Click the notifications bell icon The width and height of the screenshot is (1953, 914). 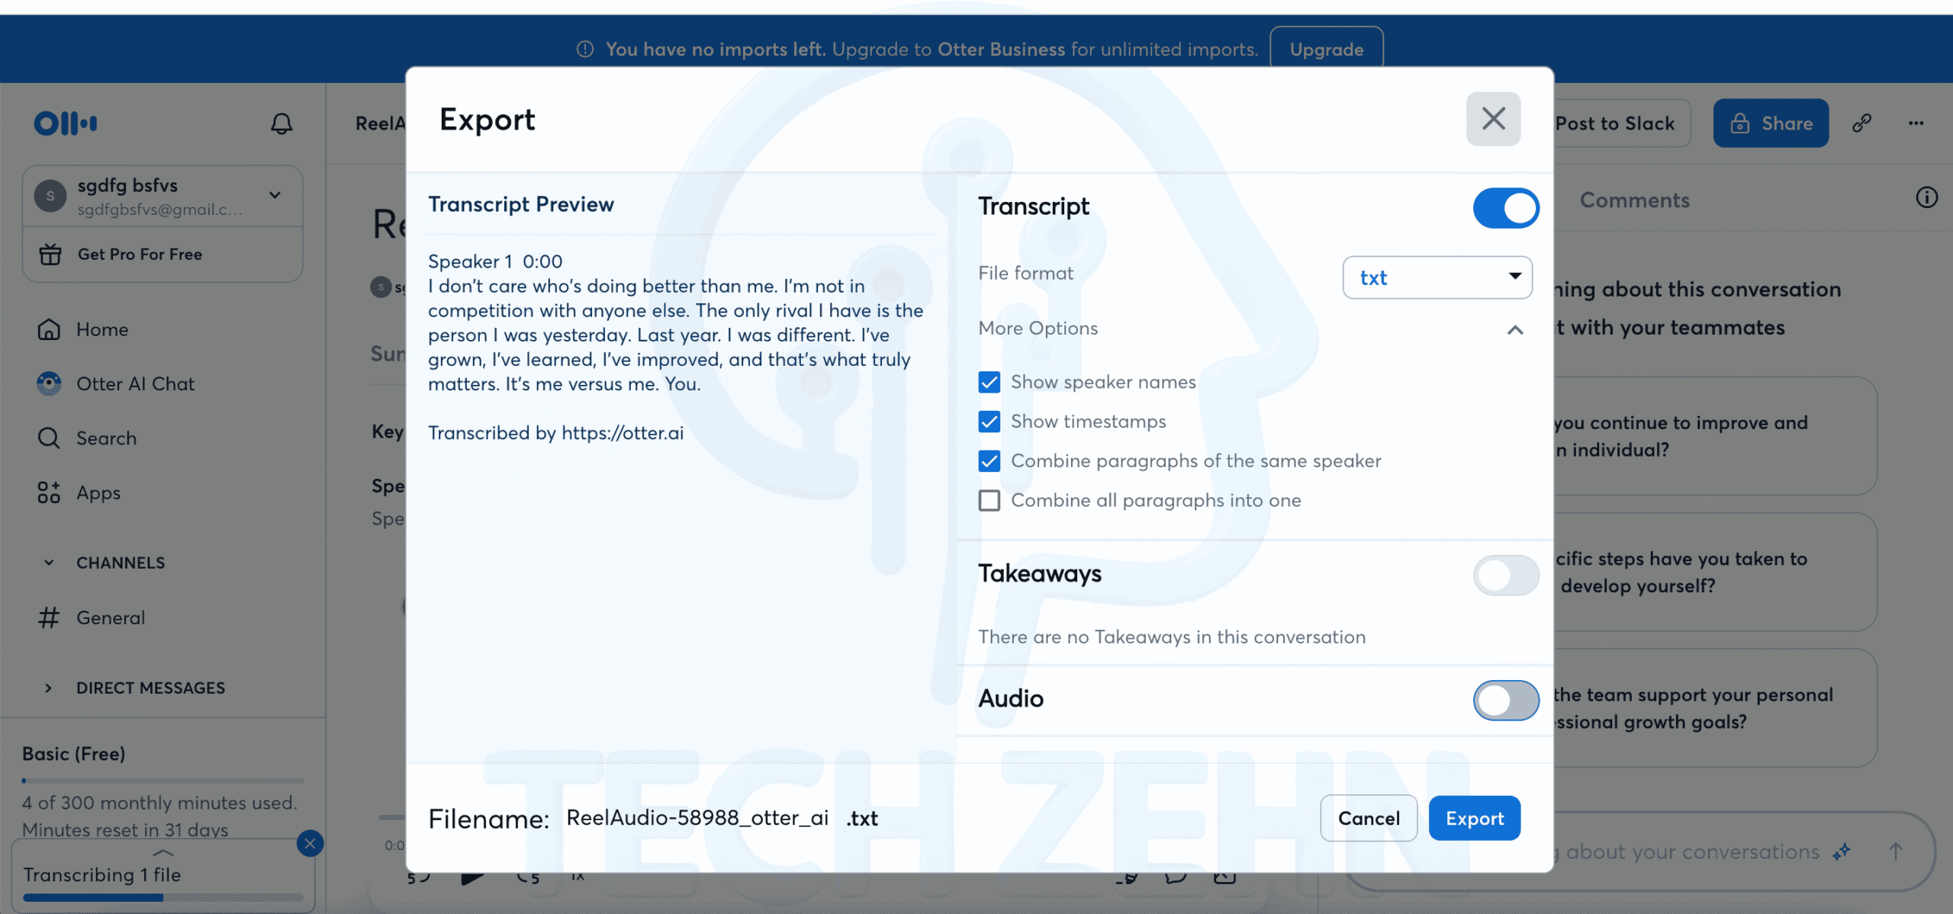(282, 123)
